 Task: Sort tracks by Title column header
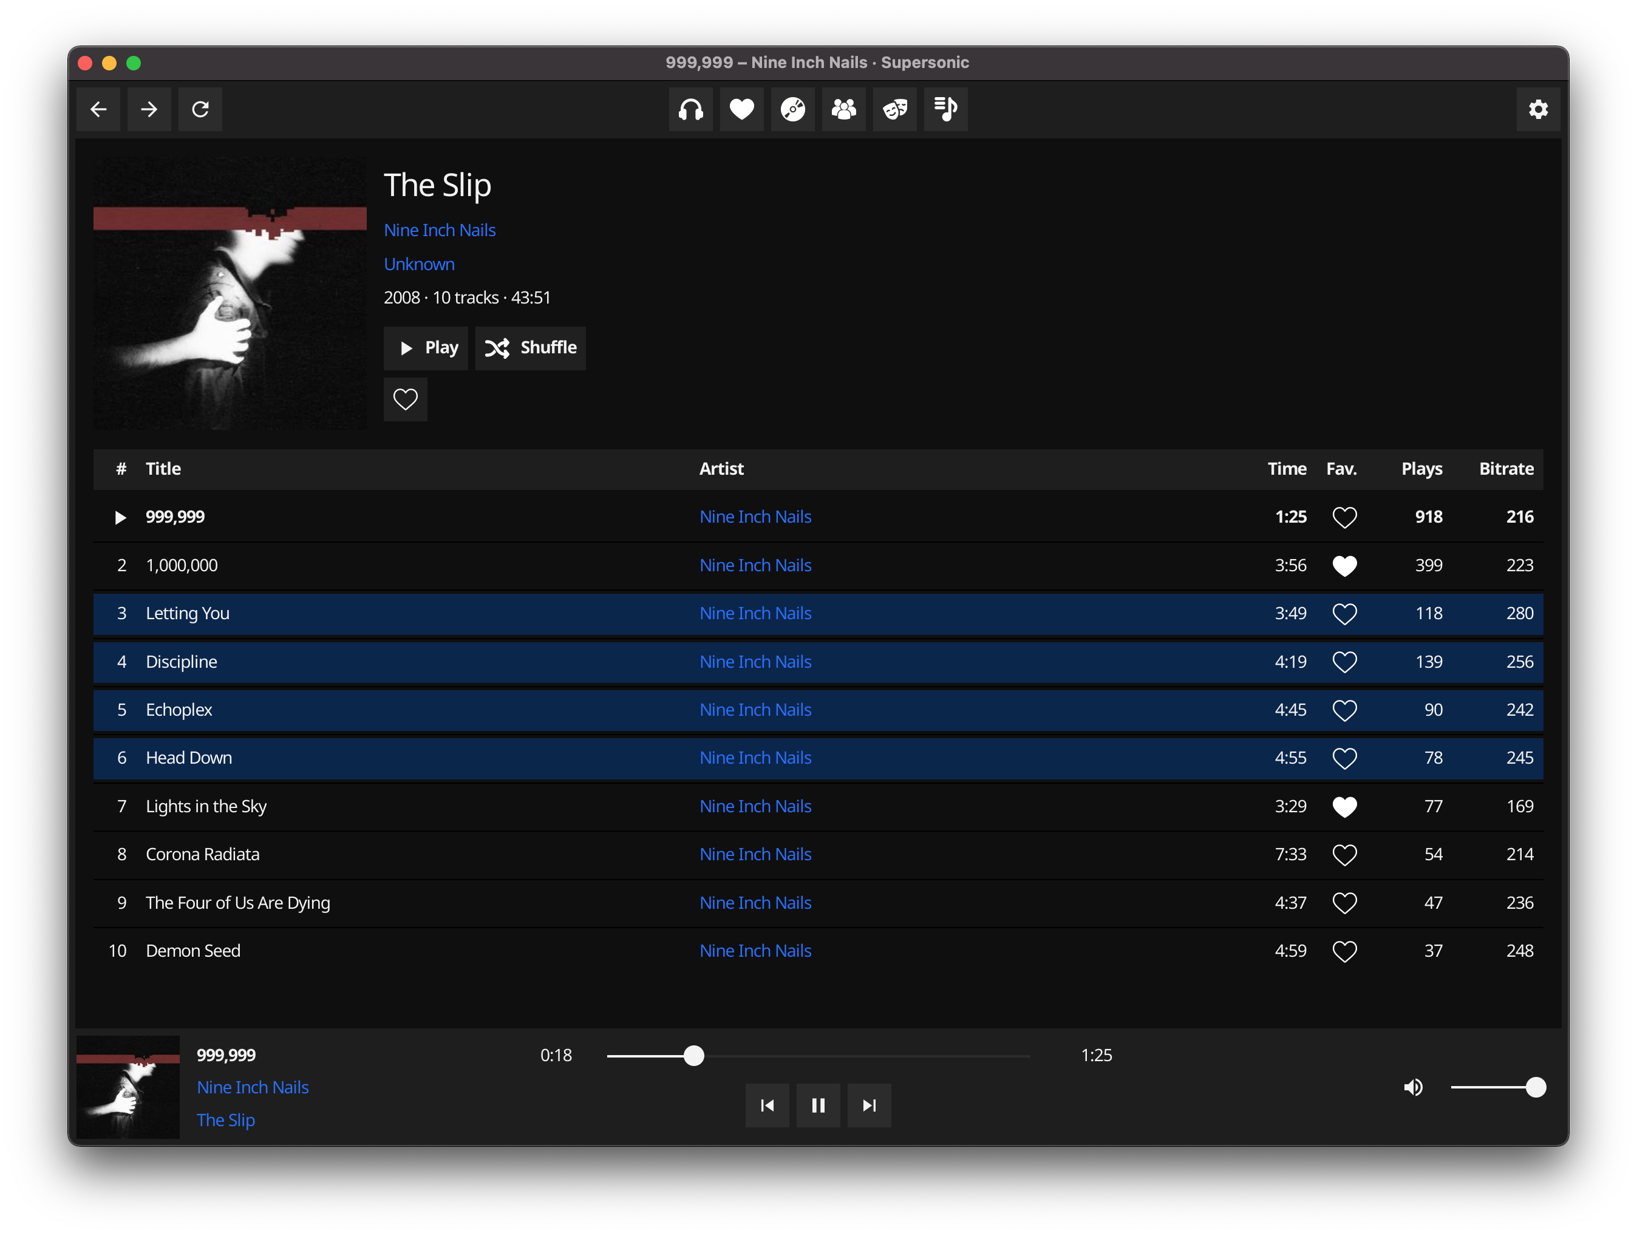pos(163,469)
